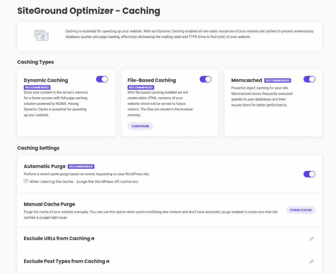This screenshot has height=274, width=336.
Task: Click Recommended badge under File-Based Caching
Action: click(141, 88)
